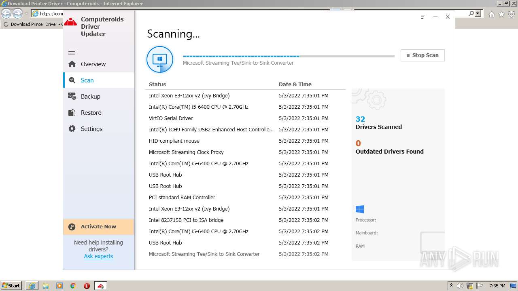Select Intel 82371SB PCI to ISA bridge
The width and height of the screenshot is (518, 291).
(x=245, y=220)
